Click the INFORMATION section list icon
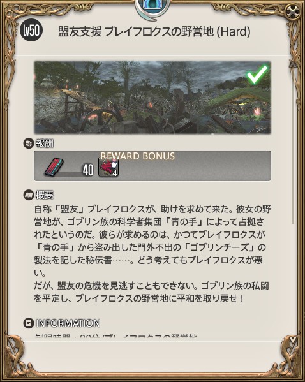The height and width of the screenshot is (382, 305). [x=29, y=323]
